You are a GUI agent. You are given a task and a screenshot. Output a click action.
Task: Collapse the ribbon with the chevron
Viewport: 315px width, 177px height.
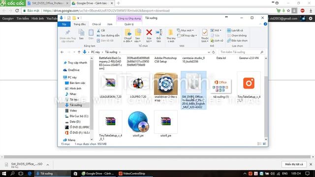point(260,24)
